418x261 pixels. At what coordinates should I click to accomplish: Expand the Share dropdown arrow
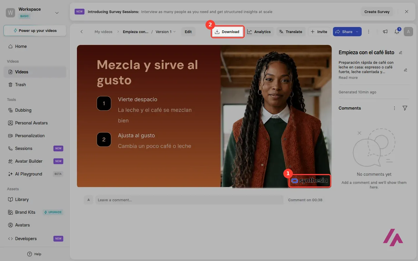357,32
